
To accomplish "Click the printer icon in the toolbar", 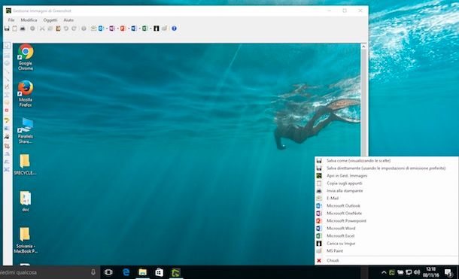I will click(x=23, y=29).
